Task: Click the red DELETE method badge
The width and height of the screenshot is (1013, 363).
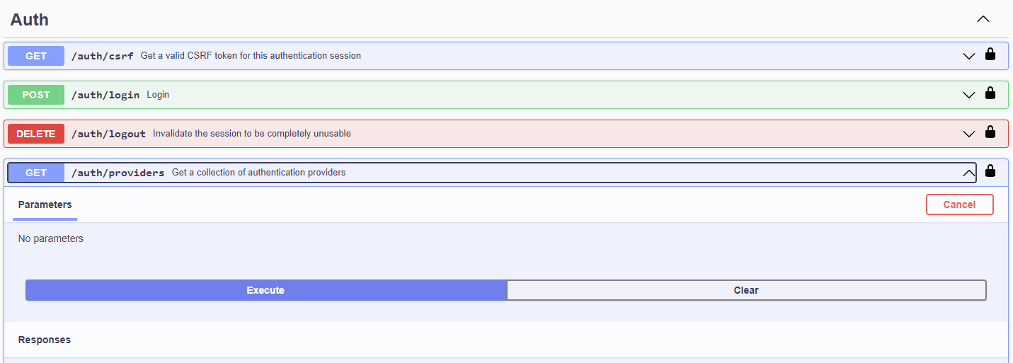Action: coord(36,134)
